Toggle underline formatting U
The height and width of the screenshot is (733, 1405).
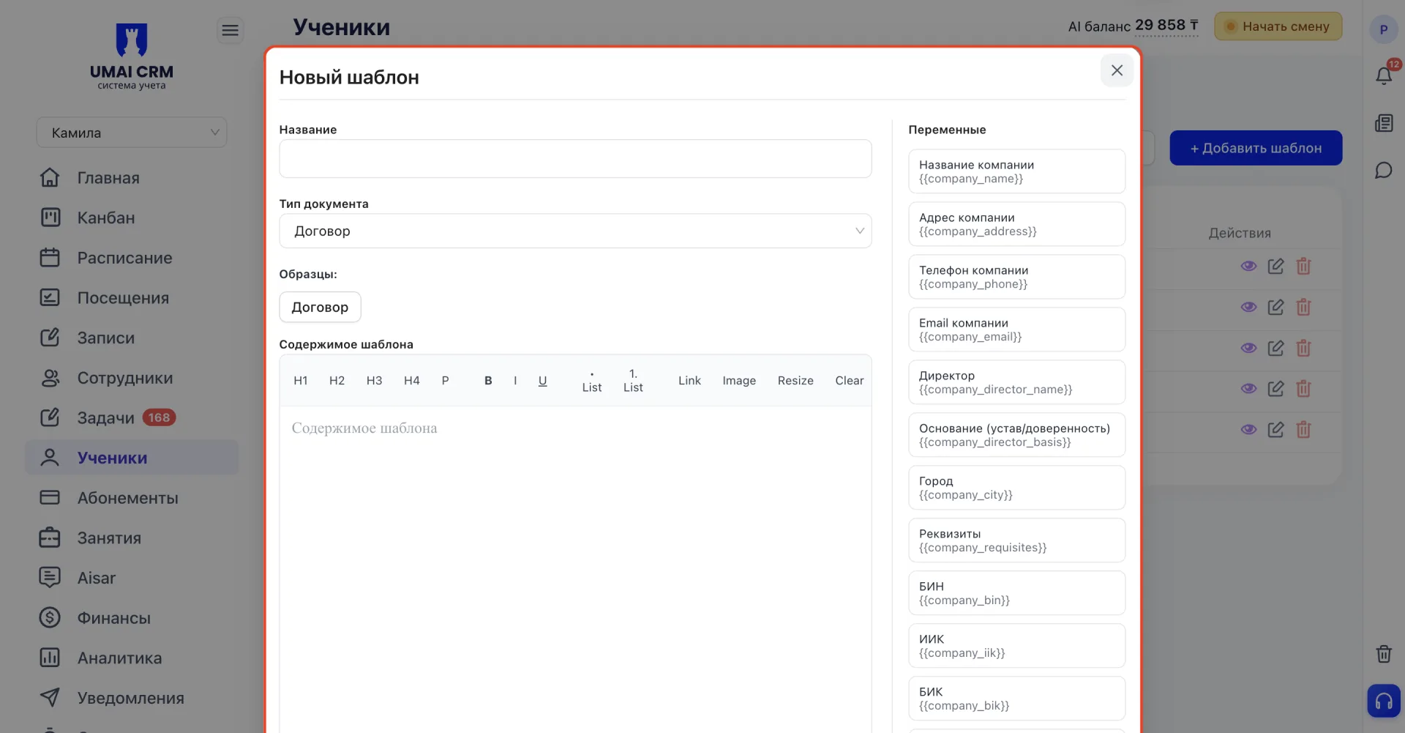[x=542, y=381]
